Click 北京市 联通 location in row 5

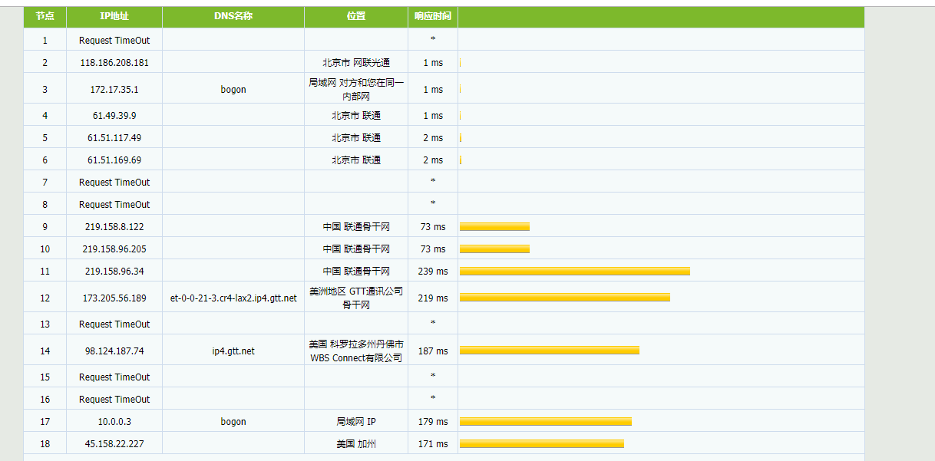click(356, 138)
